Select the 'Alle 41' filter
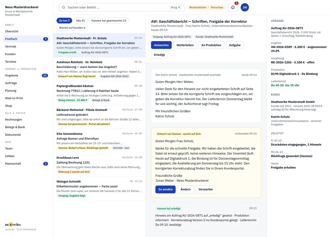 click(x=80, y=21)
